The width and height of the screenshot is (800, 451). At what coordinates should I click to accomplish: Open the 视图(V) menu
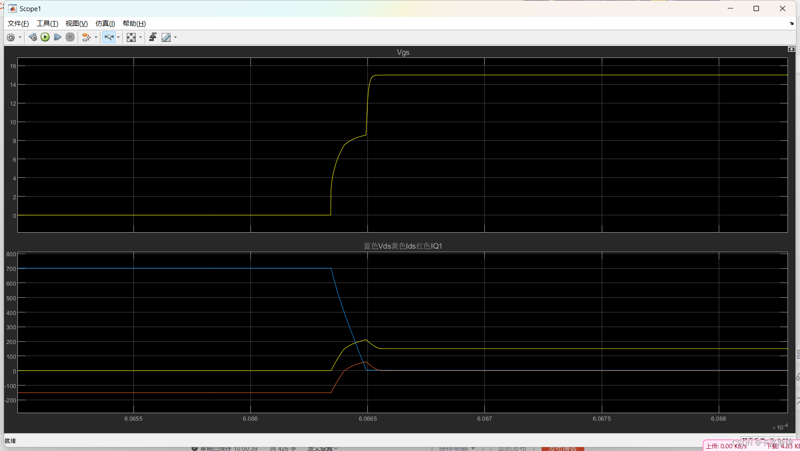tap(77, 24)
